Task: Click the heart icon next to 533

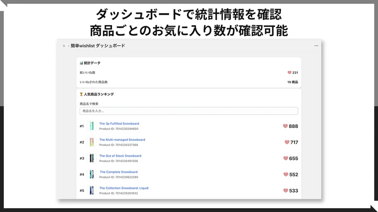Action: tap(286, 190)
